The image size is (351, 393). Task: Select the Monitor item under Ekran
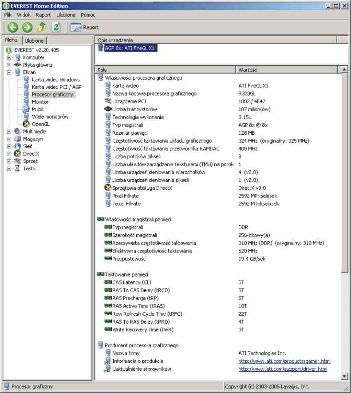[40, 102]
